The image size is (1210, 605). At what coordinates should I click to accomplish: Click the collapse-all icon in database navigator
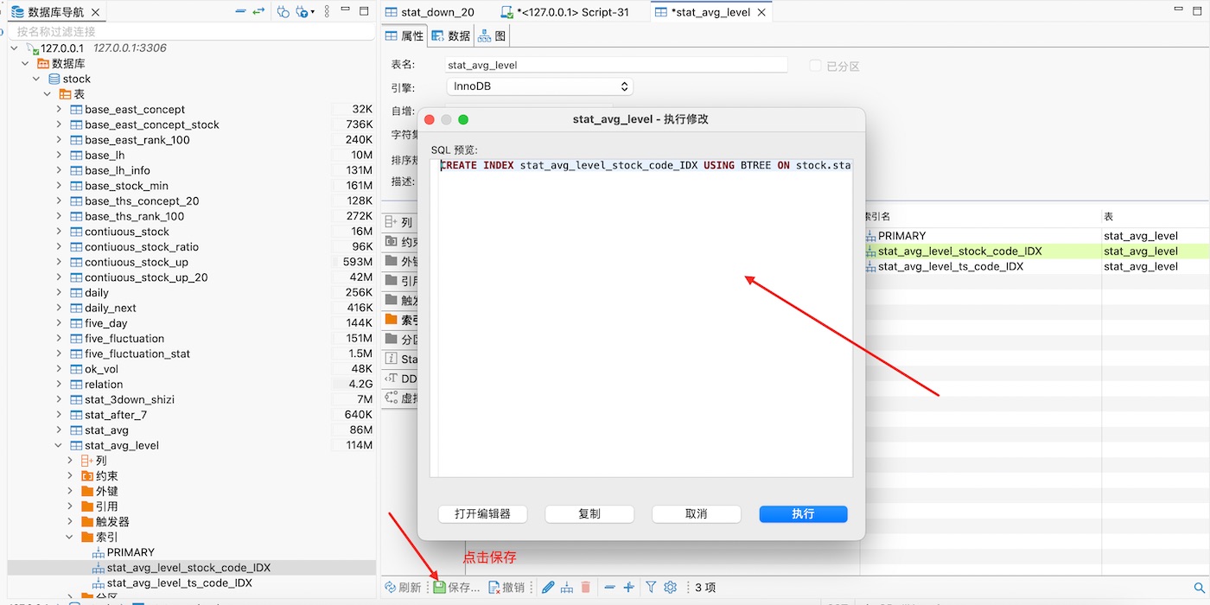(241, 12)
